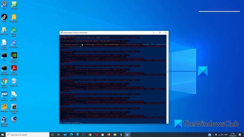The image size is (244, 137).
Task: Open the TikTok desktop shortcut
Action: point(4,17)
